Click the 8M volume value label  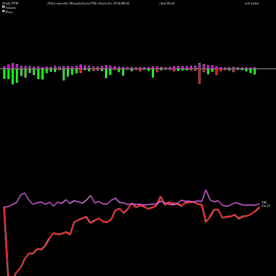tap(264, 203)
